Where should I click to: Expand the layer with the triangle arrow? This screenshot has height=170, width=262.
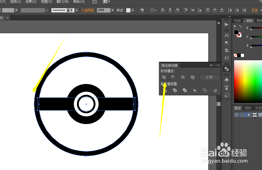tap(249, 115)
